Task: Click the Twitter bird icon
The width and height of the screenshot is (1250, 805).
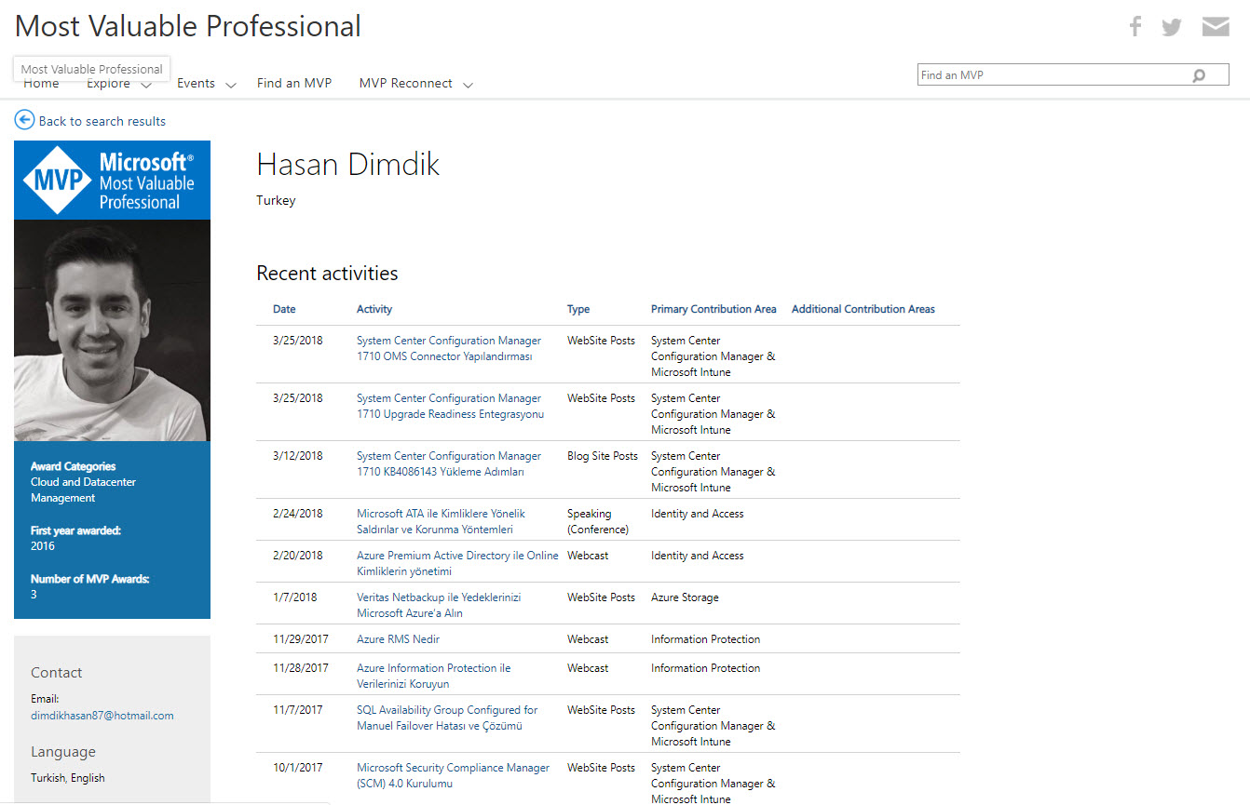Action: [1172, 27]
